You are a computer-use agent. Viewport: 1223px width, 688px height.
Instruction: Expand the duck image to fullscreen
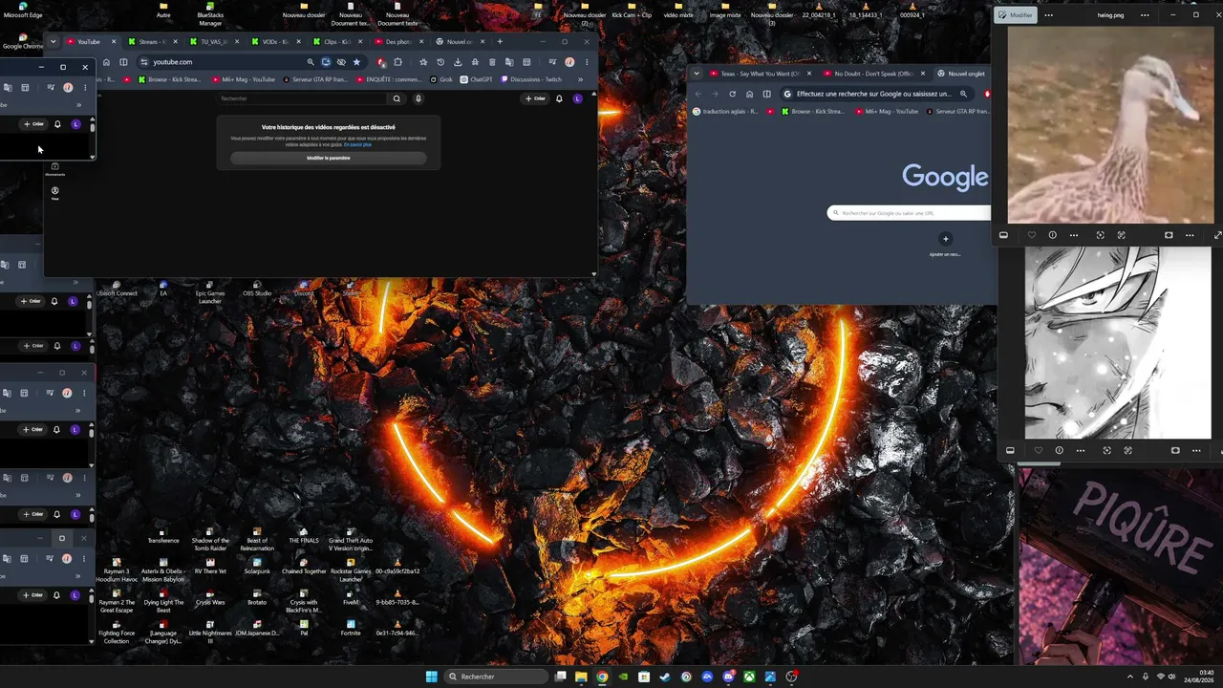point(1217,235)
